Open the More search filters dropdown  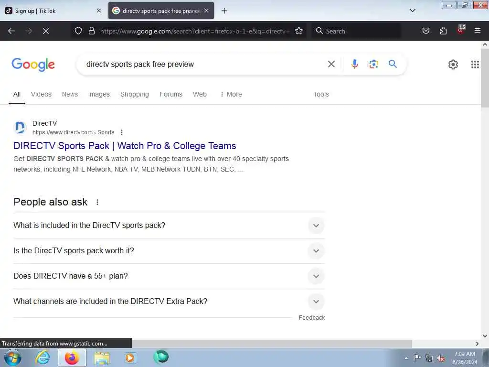(231, 94)
